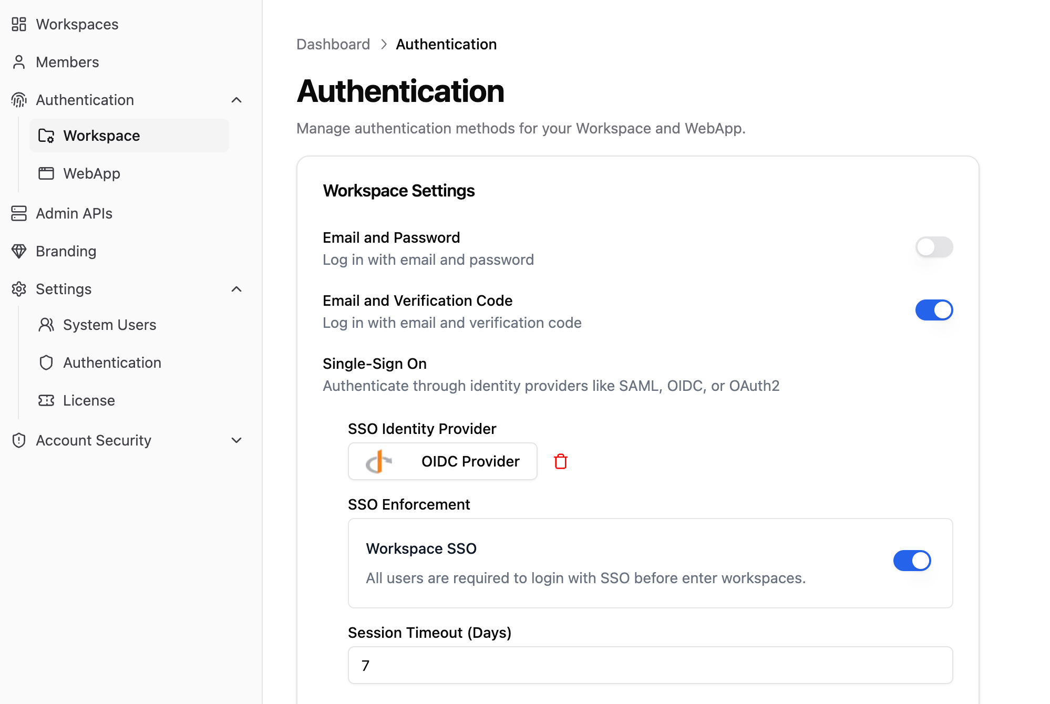Click the OpenID logo in provider box
The width and height of the screenshot is (1050, 704).
coord(379,461)
